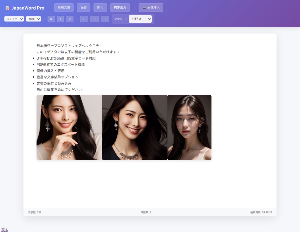
Task: Click the bullet 文書の保存と読み込み
Action: pos(54,83)
